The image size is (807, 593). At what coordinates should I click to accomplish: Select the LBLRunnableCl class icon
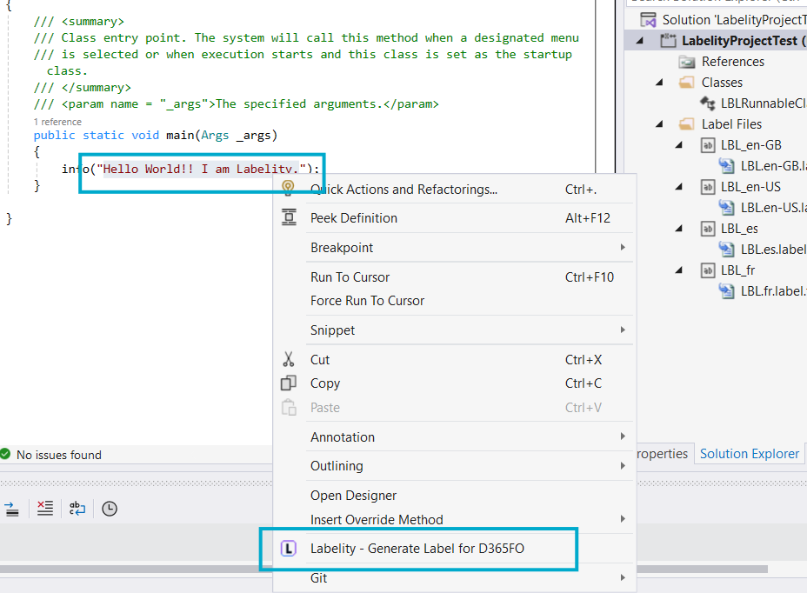click(708, 103)
